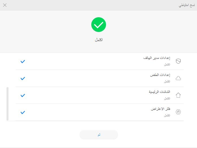Image resolution: width=197 pixels, height=148 pixels.
Task: Select the إعدادات الطقس list row title
Action: [x=160, y=75]
